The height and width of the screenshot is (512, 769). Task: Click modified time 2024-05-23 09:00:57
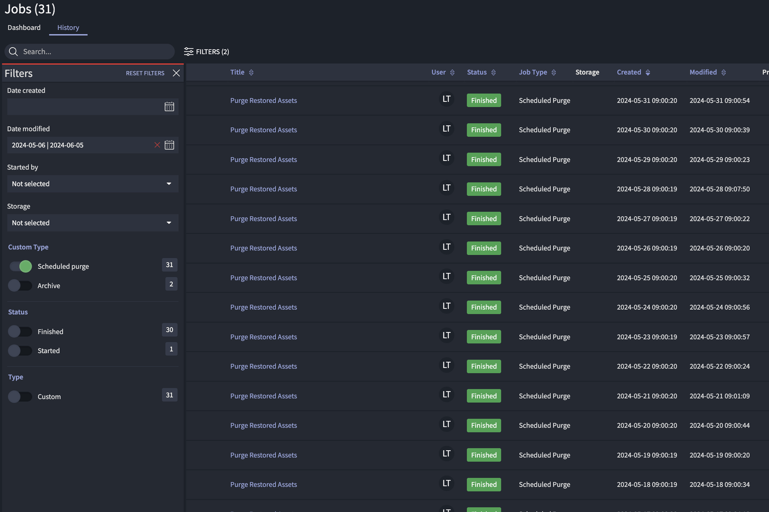pyautogui.click(x=719, y=337)
